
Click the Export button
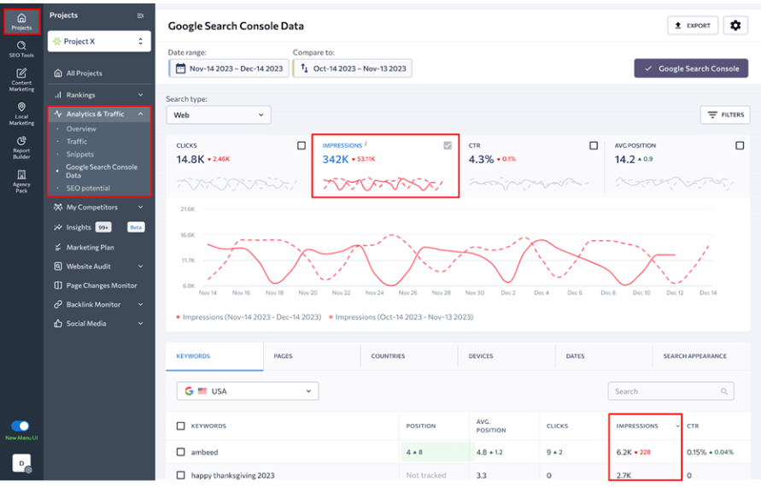tap(693, 26)
